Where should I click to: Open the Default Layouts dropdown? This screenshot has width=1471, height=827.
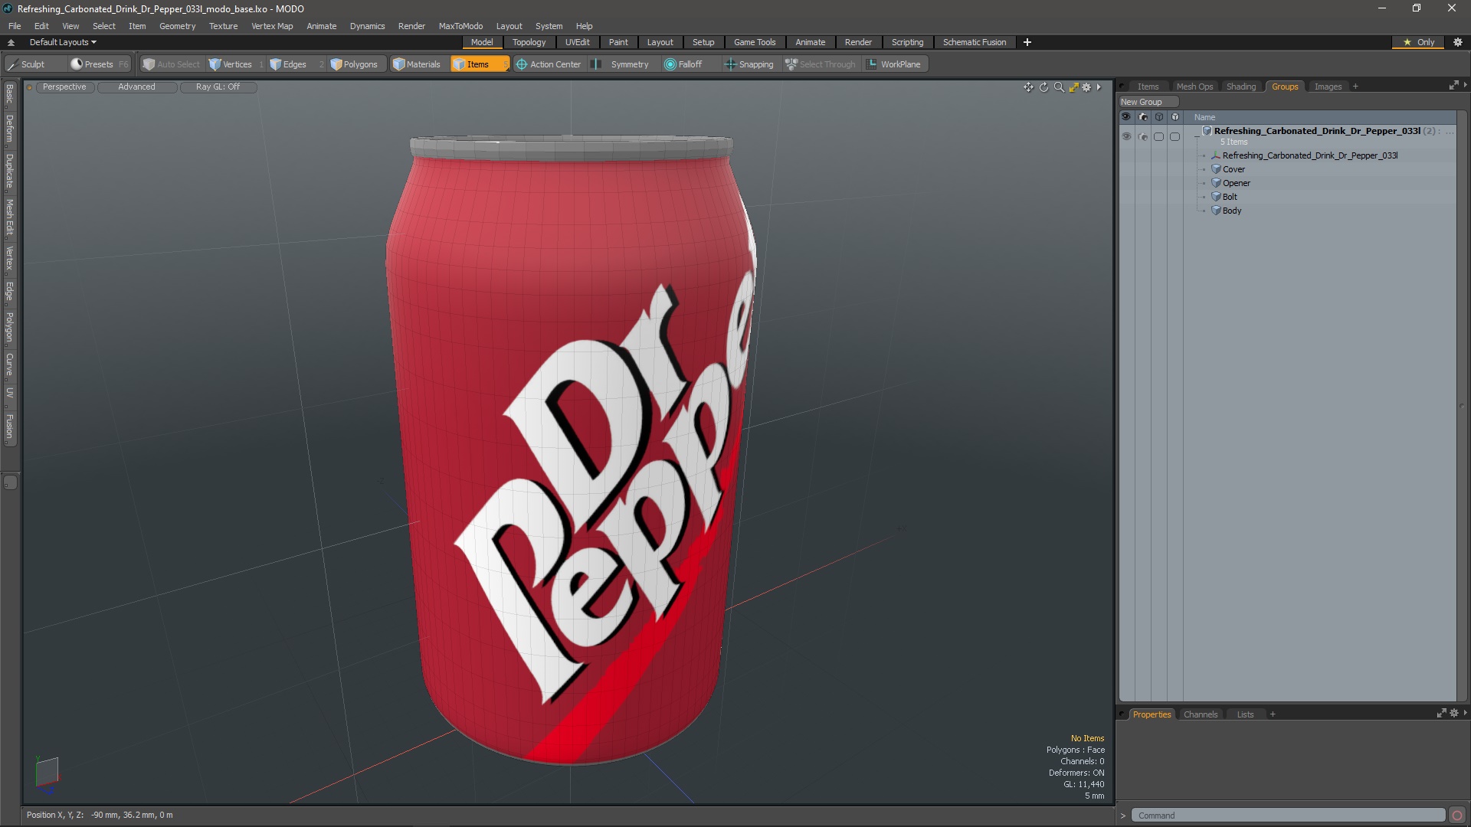[63, 42]
